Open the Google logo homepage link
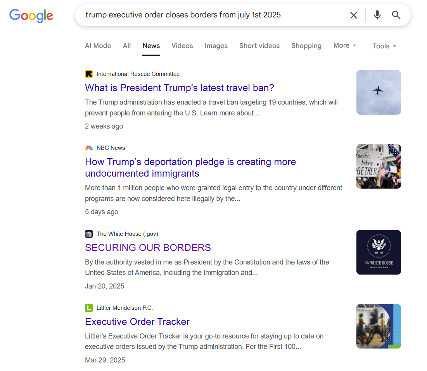This screenshot has width=427, height=371. 31,15
